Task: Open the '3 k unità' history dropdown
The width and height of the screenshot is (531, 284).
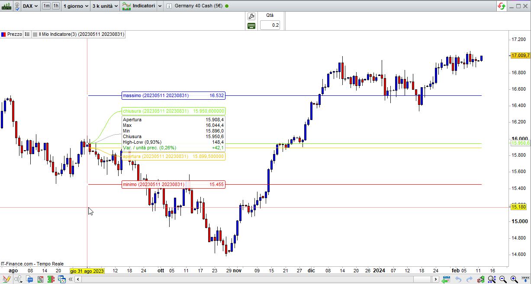Action: coord(105,6)
